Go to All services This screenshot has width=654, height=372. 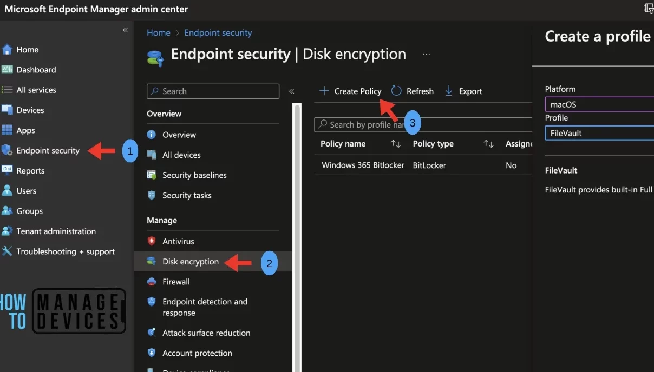pyautogui.click(x=36, y=90)
